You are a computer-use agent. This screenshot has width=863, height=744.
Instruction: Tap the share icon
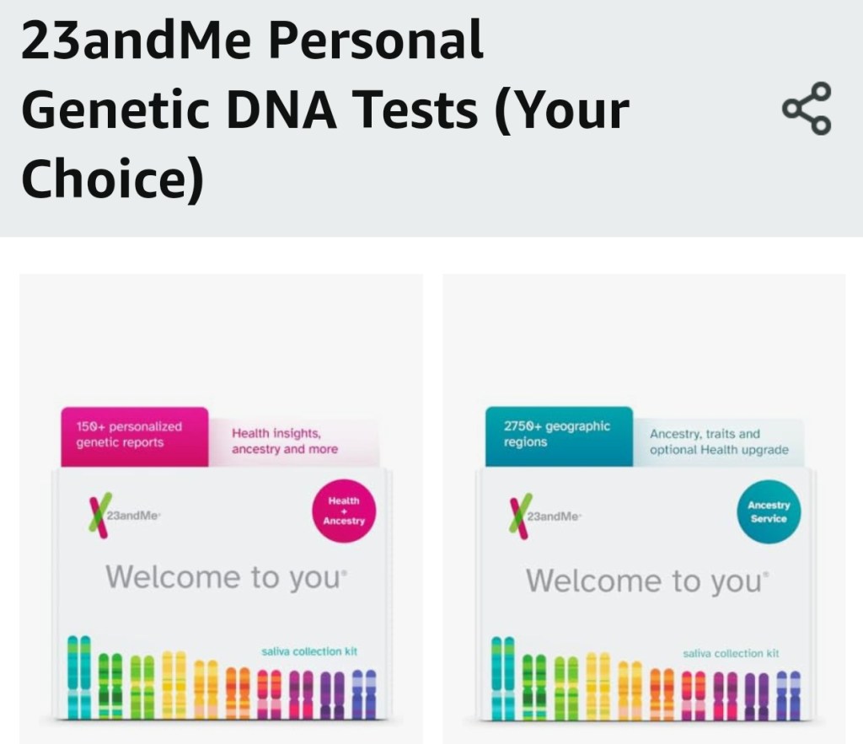pyautogui.click(x=807, y=109)
